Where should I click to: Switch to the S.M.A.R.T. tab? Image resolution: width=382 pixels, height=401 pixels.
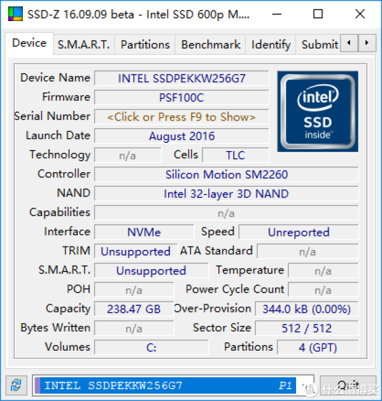(84, 45)
